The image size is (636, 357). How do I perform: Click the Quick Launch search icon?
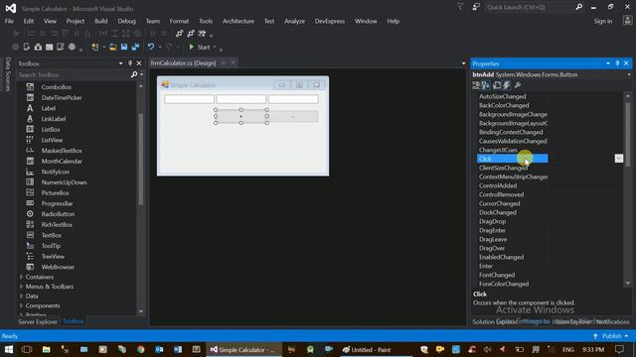pyautogui.click(x=578, y=7)
